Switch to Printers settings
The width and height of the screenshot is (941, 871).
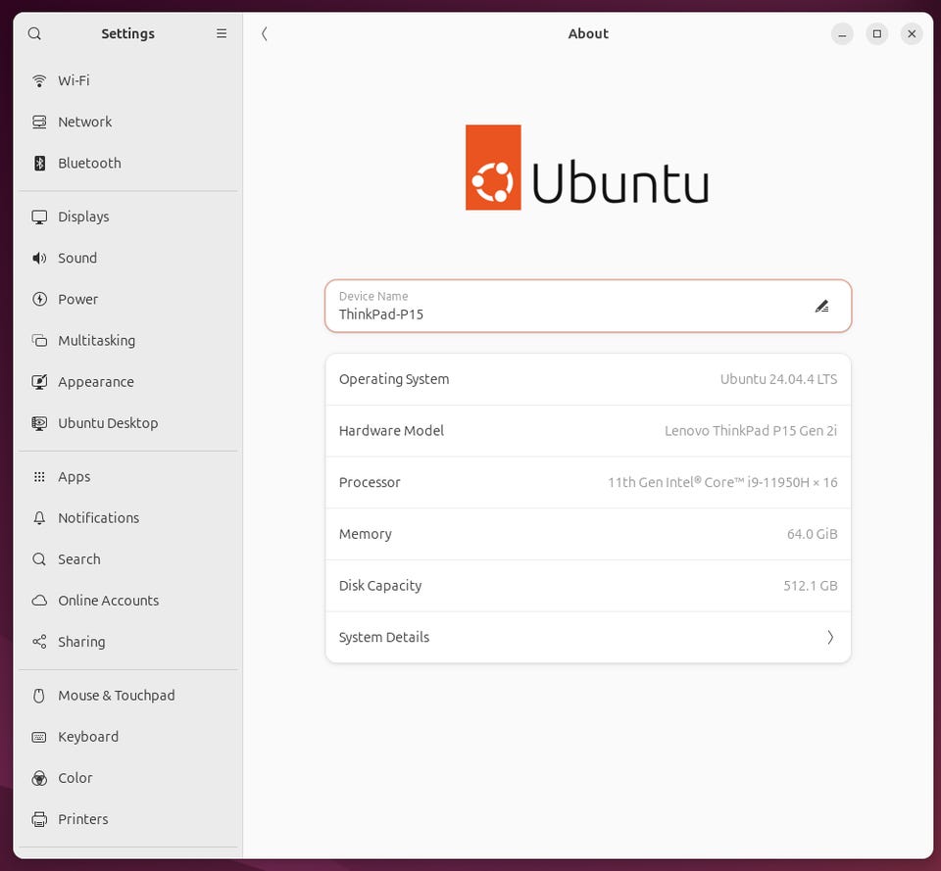coord(128,819)
